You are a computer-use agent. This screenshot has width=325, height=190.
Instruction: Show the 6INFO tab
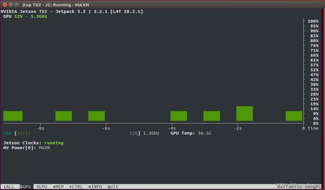(x=95, y=187)
